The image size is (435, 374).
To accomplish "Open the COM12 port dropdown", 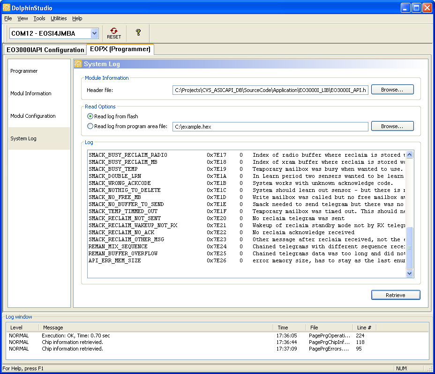I will coord(94,33).
